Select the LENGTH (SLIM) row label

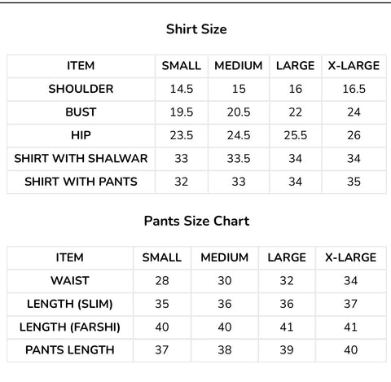pyautogui.click(x=70, y=304)
